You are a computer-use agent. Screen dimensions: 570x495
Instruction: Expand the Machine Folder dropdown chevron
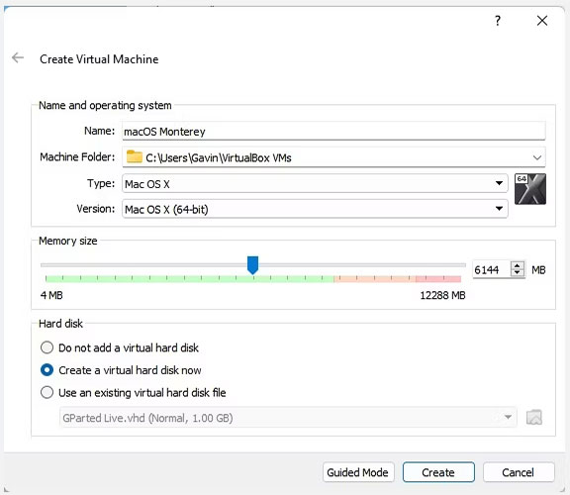(x=537, y=157)
